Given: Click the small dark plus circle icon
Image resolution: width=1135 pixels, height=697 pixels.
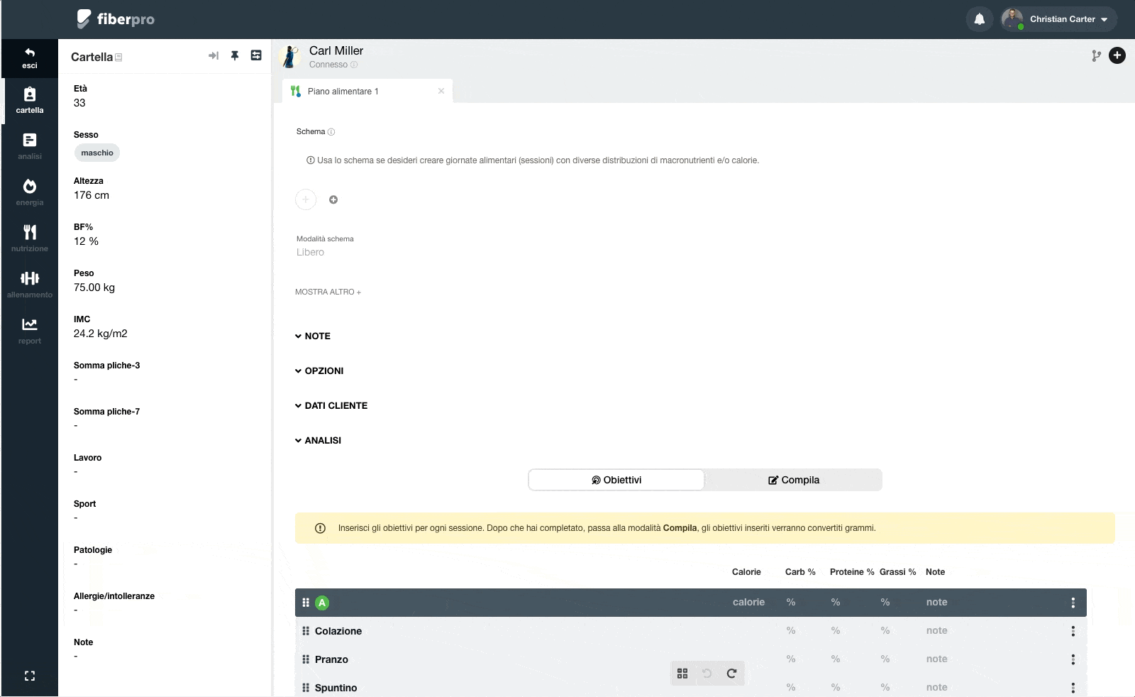Looking at the screenshot, I should click(333, 199).
